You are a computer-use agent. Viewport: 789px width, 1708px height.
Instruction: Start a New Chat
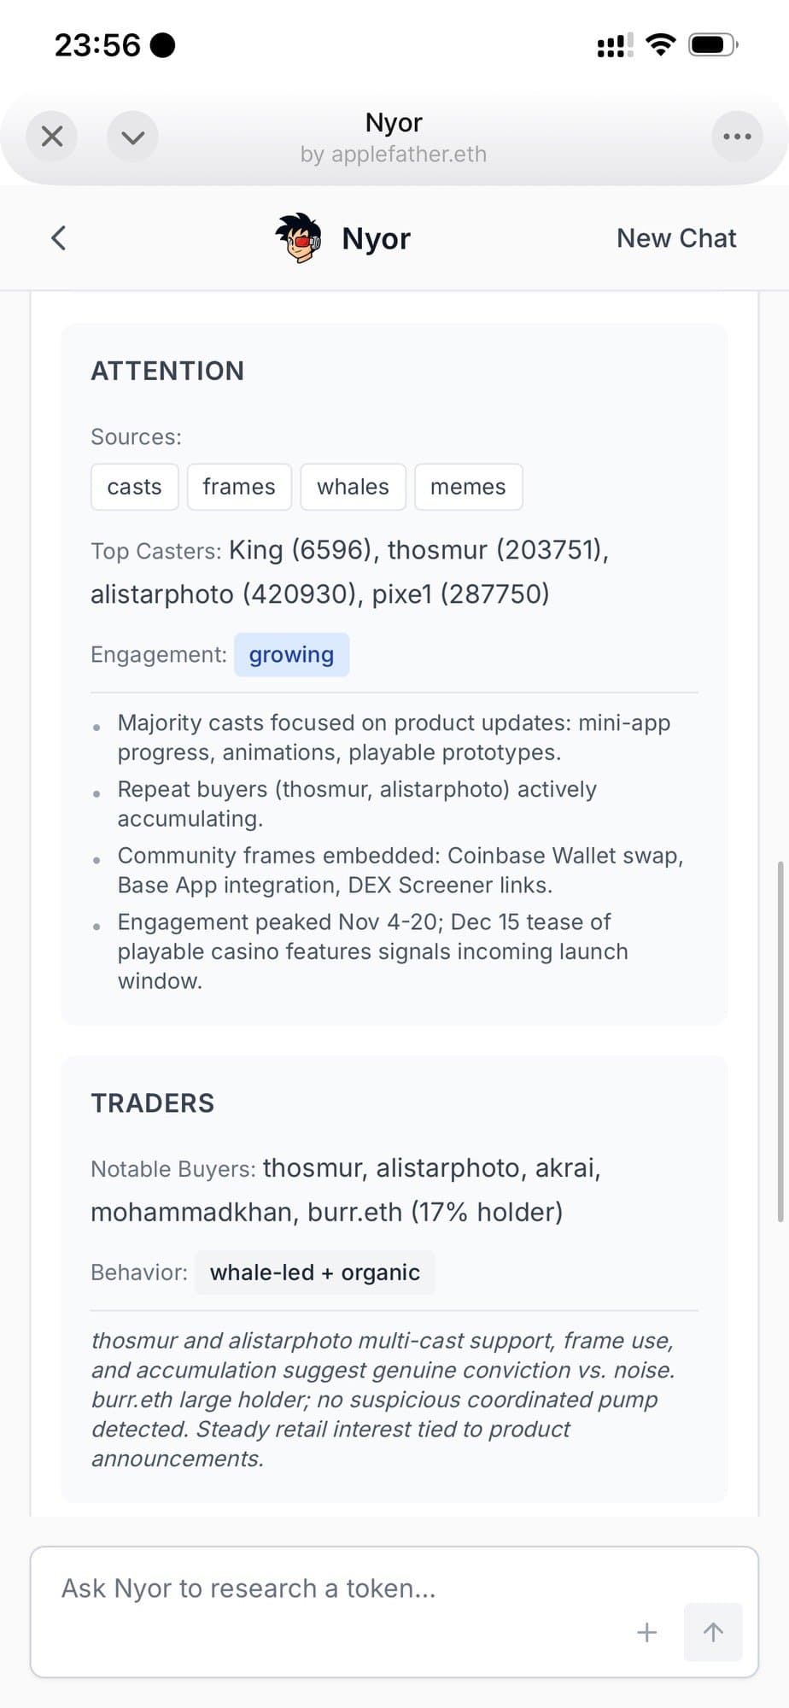[x=675, y=237]
